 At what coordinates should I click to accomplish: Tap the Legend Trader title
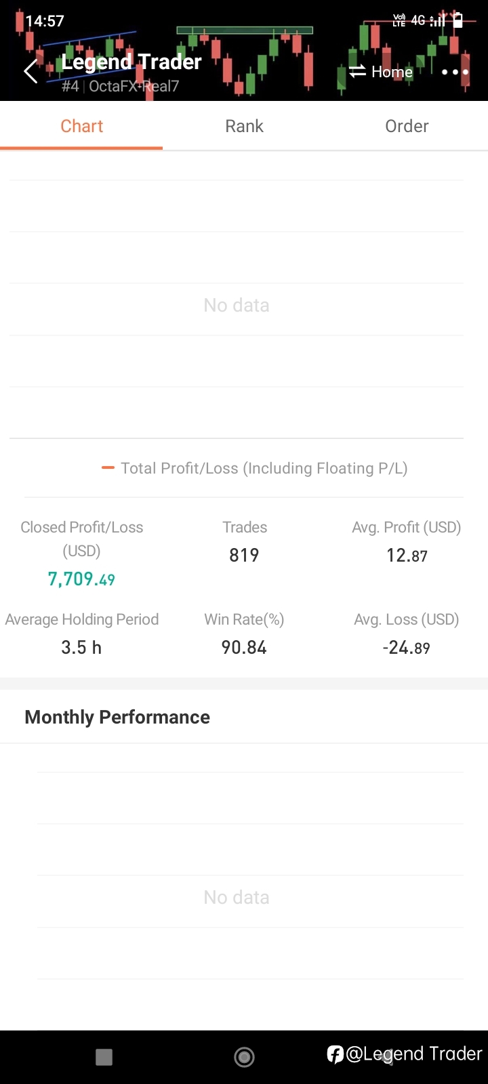[131, 62]
